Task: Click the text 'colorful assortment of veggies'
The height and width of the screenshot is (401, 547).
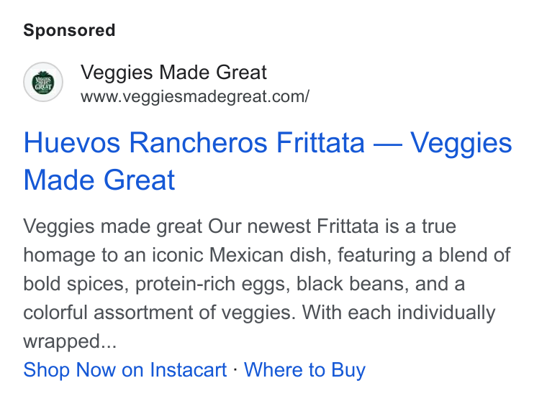Action: tap(159, 313)
